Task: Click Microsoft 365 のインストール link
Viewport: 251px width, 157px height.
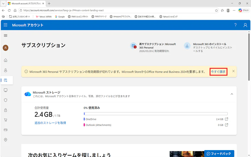Action: pyautogui.click(x=210, y=44)
